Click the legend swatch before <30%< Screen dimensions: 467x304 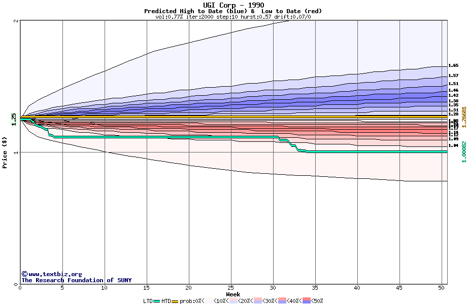pyautogui.click(x=258, y=301)
